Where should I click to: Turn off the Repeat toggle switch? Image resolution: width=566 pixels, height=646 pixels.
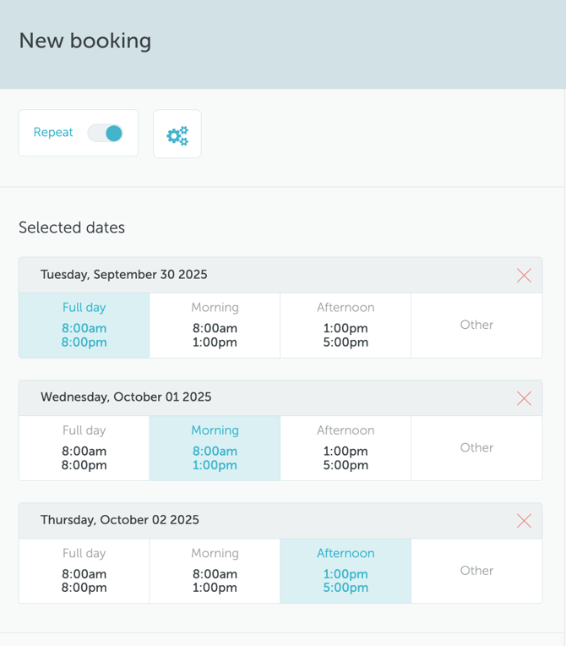point(106,133)
